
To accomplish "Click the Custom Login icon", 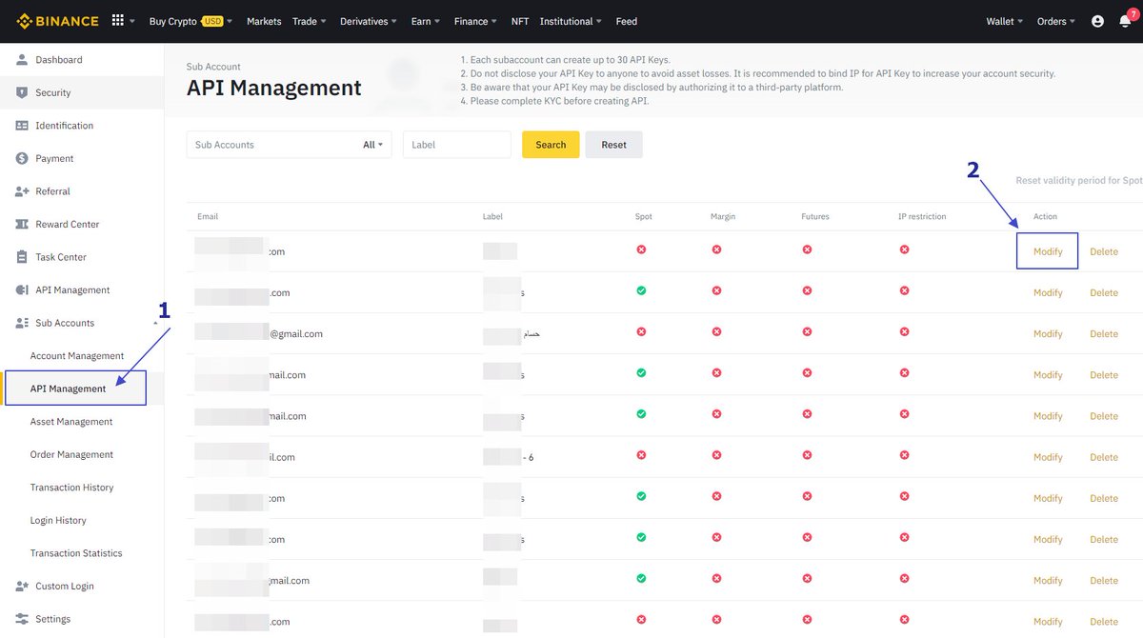I will coord(22,586).
